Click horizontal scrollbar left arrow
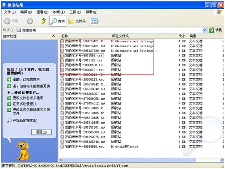The width and height of the screenshot is (225, 169). 61,160
